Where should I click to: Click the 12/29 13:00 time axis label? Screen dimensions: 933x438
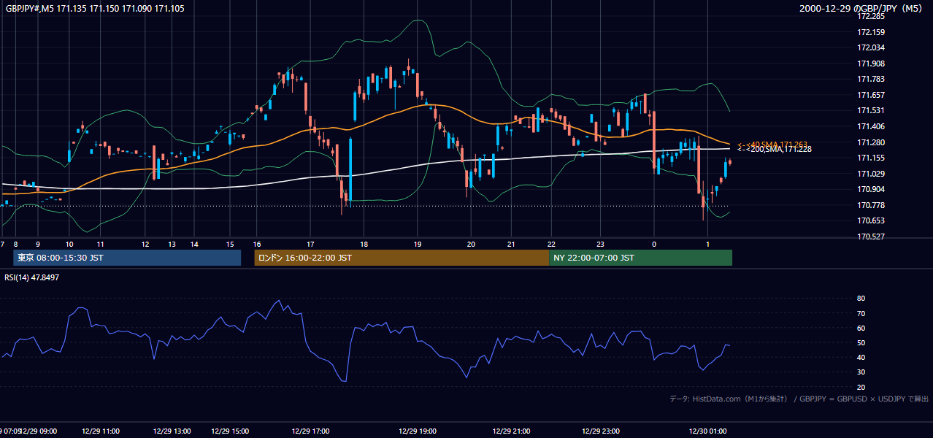tap(172, 431)
